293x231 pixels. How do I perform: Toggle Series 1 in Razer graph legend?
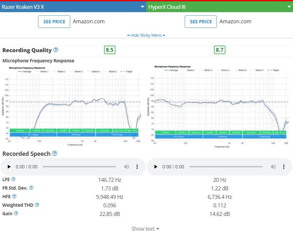[x=42, y=72]
